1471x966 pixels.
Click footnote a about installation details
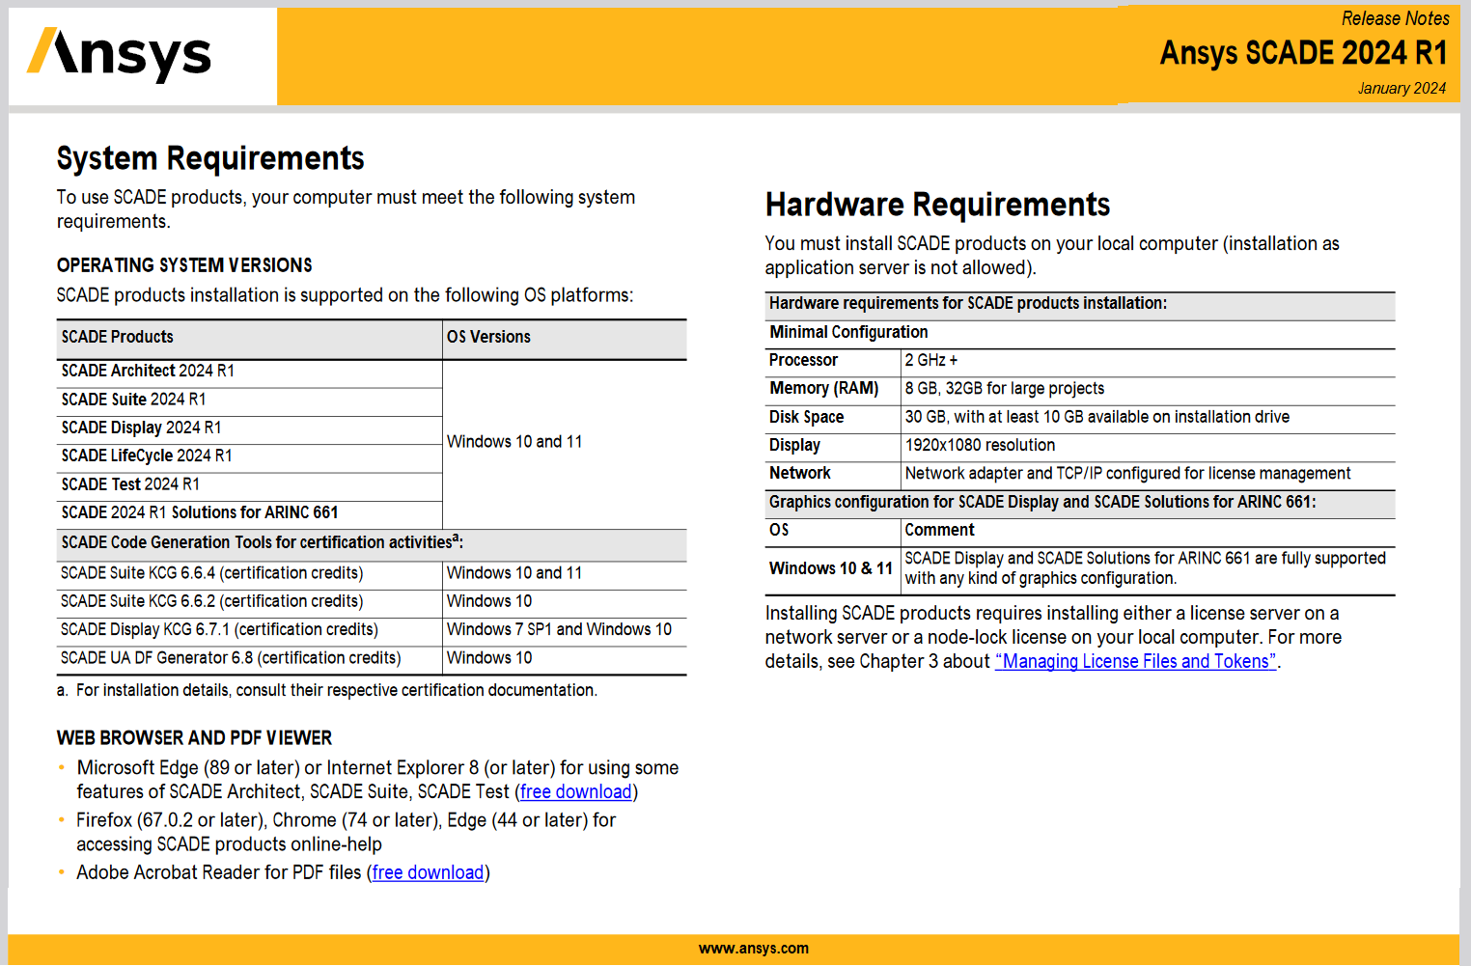coord(327,690)
